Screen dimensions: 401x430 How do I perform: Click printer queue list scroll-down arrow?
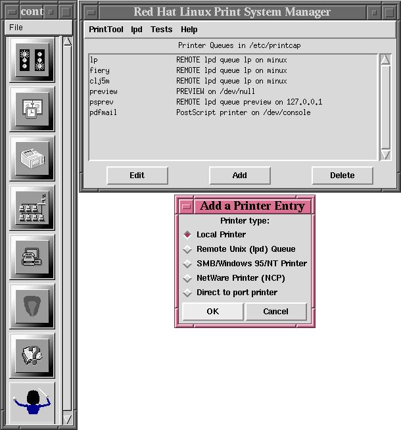pyautogui.click(x=385, y=155)
